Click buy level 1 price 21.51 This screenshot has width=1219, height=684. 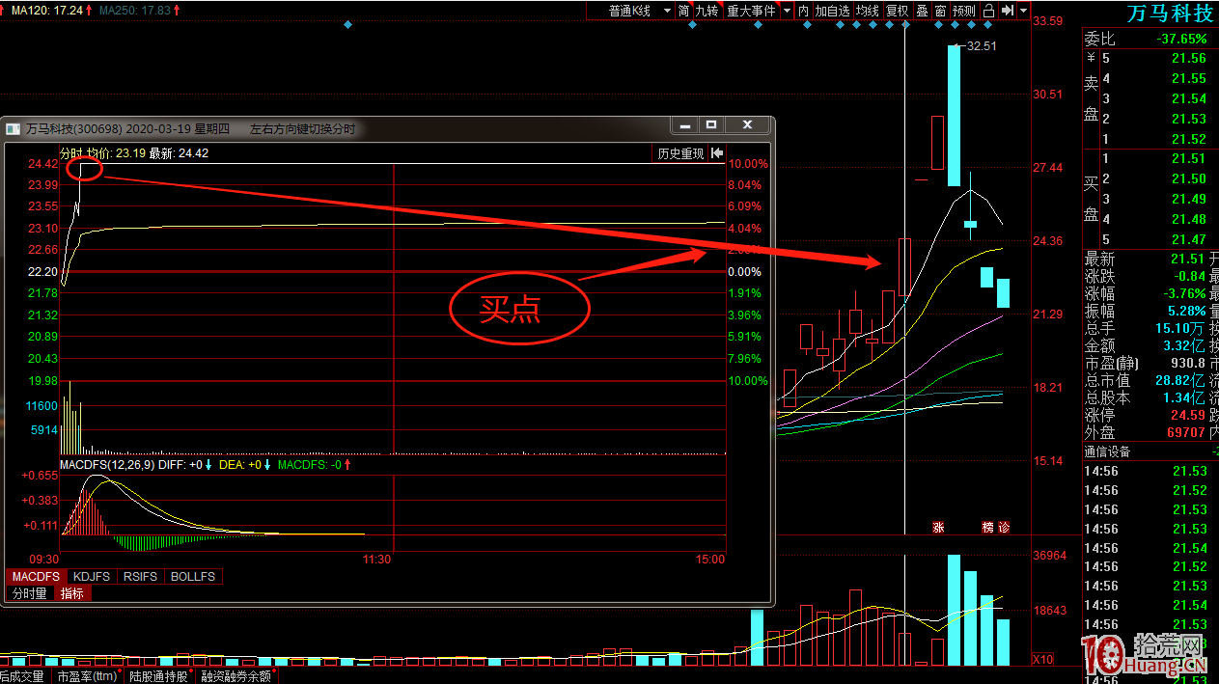point(1188,159)
